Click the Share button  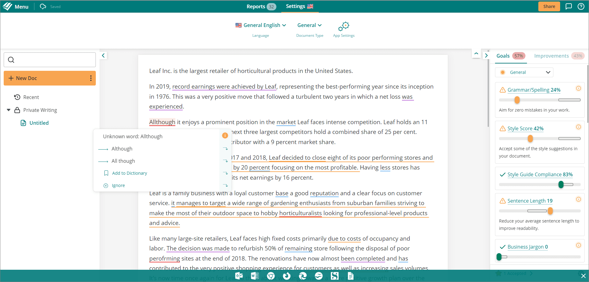pyautogui.click(x=549, y=6)
